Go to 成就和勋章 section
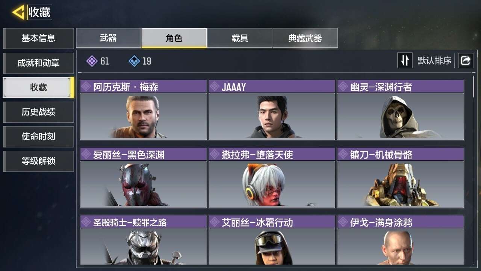This screenshot has height=271, width=481. pyautogui.click(x=38, y=63)
